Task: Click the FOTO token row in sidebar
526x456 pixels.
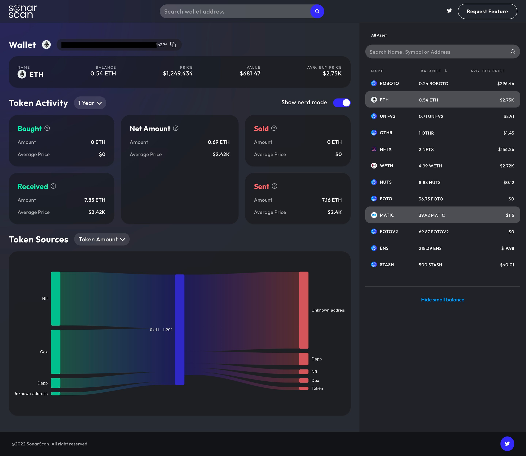Action: [442, 198]
